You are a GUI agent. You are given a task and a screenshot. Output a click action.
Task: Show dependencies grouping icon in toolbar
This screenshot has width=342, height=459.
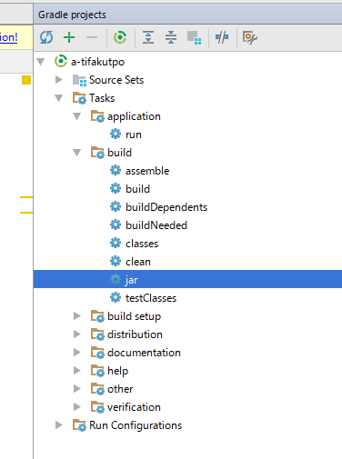(x=195, y=37)
